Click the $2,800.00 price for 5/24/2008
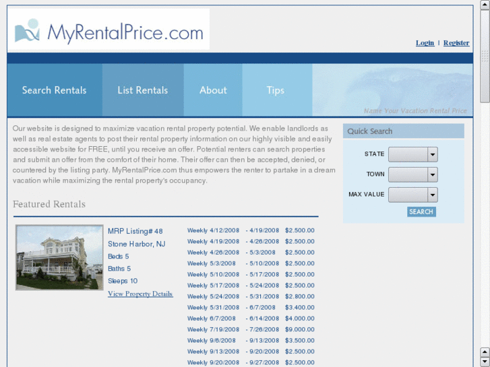Image resolution: width=490 pixels, height=367 pixels. tap(300, 296)
